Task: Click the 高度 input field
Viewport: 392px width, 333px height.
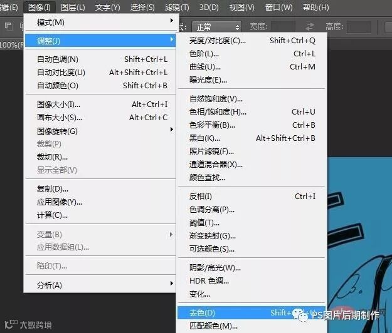Action: coord(359,27)
